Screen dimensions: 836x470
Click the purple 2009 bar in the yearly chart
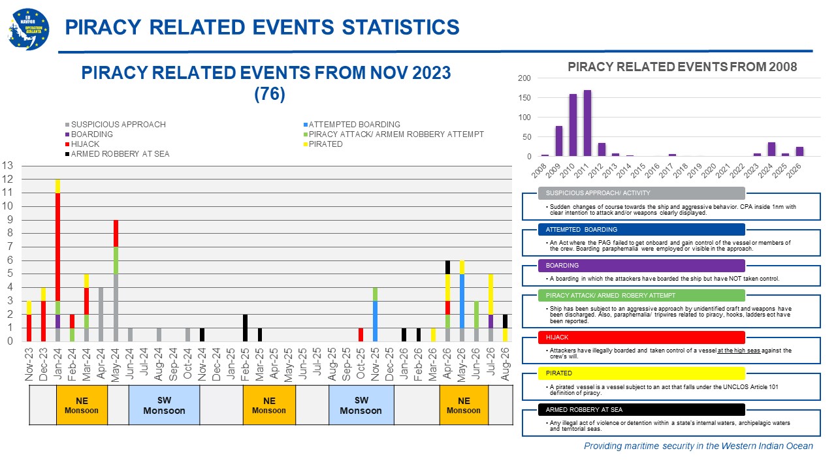point(559,142)
